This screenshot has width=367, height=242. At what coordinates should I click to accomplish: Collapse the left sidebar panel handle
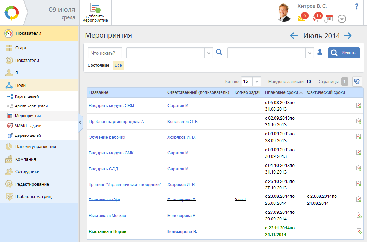[80, 122]
